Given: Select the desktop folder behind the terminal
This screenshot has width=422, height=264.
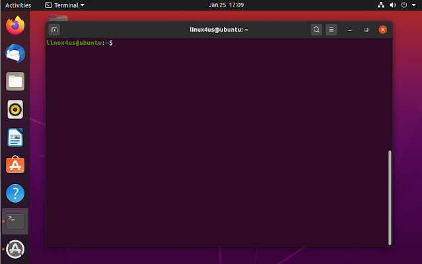Looking at the screenshot, I should coord(58,17).
